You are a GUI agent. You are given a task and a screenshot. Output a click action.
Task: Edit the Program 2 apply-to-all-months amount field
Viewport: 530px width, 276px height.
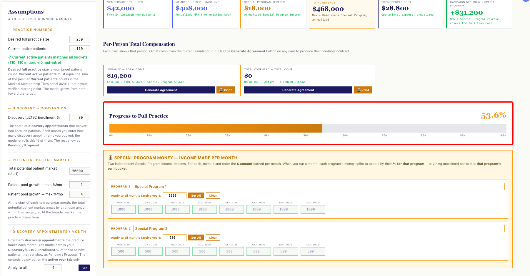(175, 237)
